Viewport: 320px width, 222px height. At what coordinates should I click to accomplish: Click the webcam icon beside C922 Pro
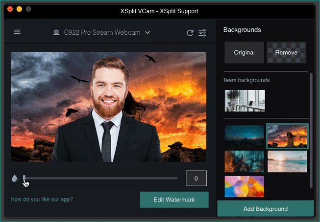click(x=56, y=32)
